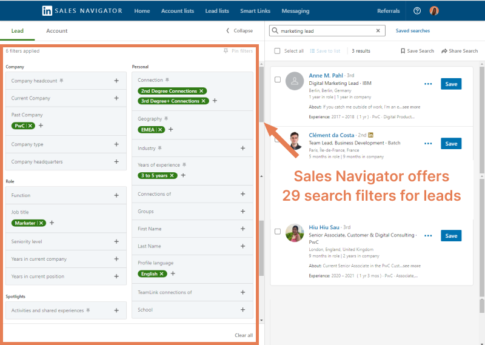
Task: Remove the 3 to 5 years filter
Action: tap(172, 175)
